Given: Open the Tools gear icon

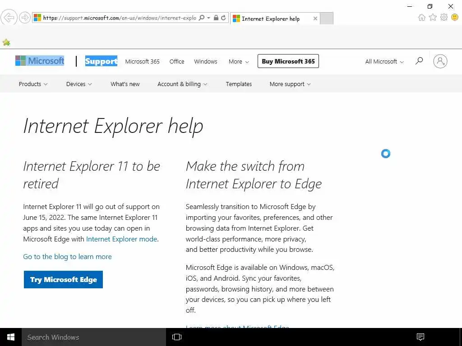Looking at the screenshot, I should coord(444,18).
